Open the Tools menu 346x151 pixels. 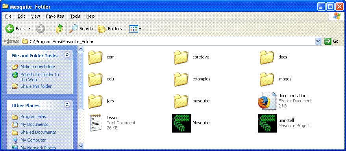pyautogui.click(x=75, y=16)
